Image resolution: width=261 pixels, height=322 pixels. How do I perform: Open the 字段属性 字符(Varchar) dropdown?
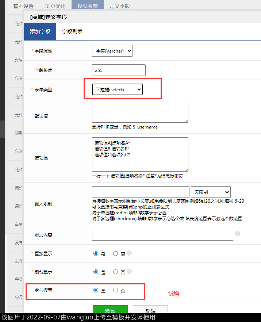pos(112,51)
